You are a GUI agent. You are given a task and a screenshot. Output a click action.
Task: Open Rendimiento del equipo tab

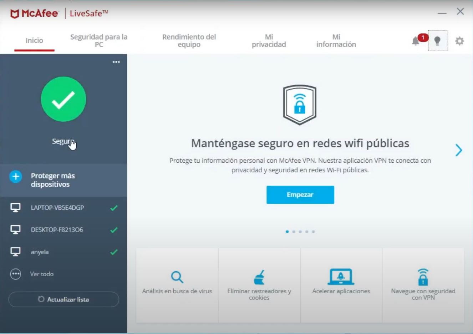(189, 41)
